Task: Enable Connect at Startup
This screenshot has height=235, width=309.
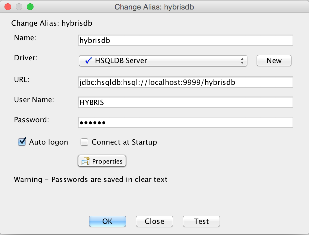Action: coord(84,142)
